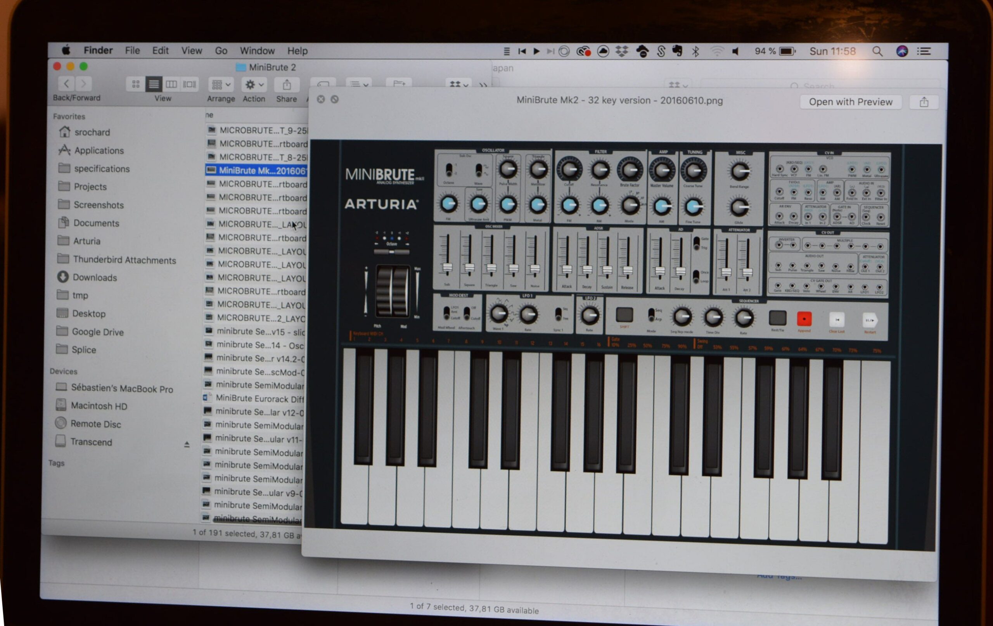Open the Finder menu
This screenshot has width=993, height=626.
pos(98,50)
